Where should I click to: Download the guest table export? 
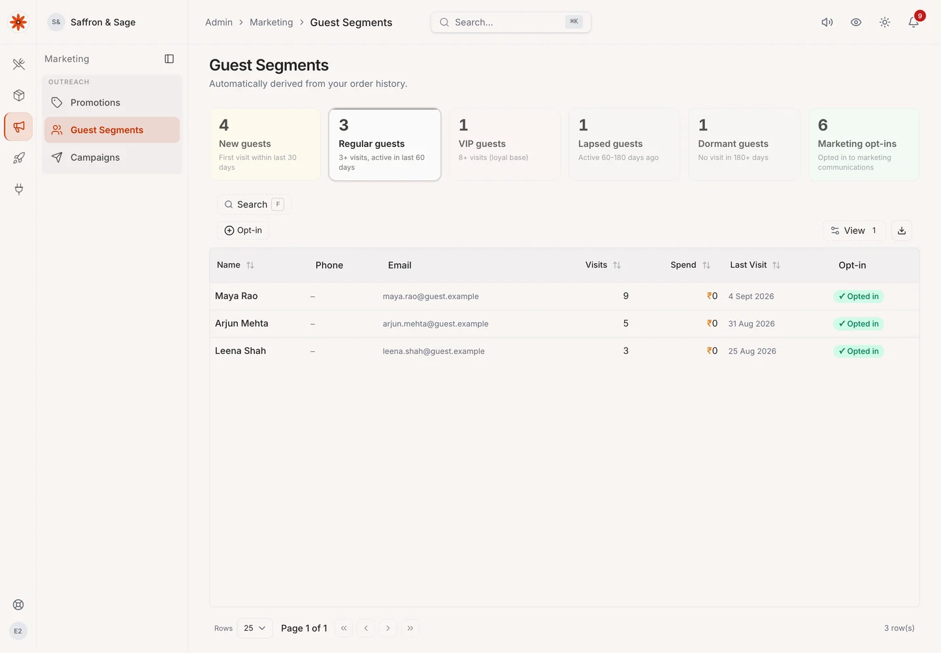pos(902,231)
